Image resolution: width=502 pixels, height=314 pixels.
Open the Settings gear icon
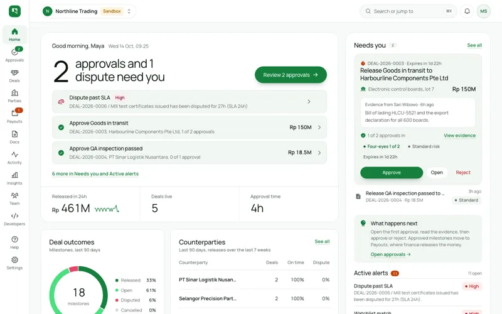click(14, 260)
